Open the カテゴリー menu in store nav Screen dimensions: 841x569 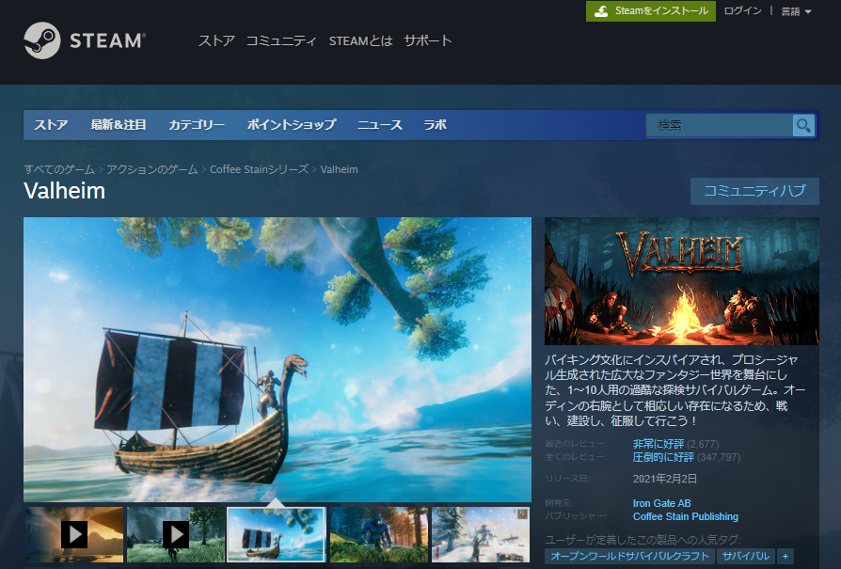pos(197,125)
